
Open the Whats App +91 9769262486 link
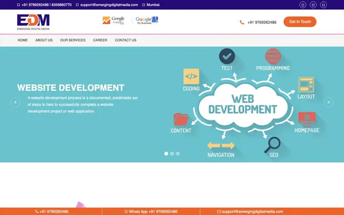(x=153, y=211)
